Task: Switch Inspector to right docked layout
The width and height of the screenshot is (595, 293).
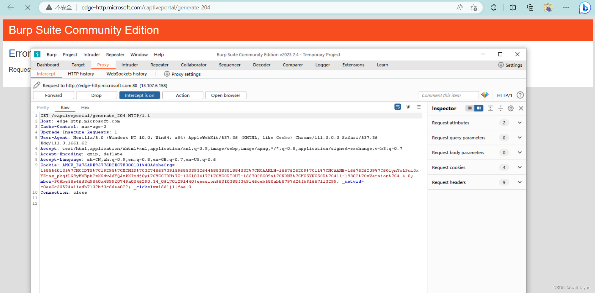Action: point(479,108)
